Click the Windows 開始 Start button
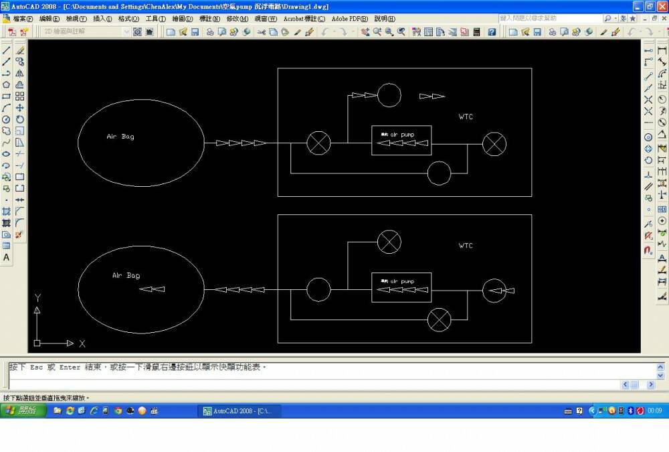 coord(23,410)
